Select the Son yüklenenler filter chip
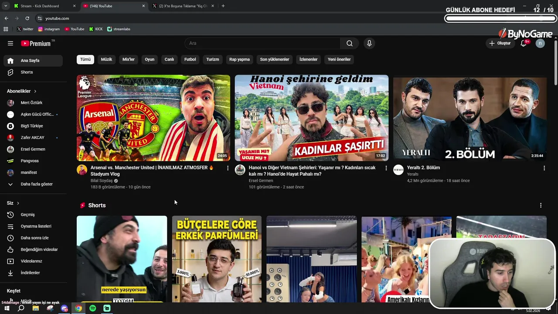The width and height of the screenshot is (558, 314). tap(275, 59)
